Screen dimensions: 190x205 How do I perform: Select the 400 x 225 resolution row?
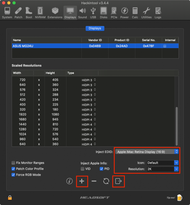(x=93, y=105)
